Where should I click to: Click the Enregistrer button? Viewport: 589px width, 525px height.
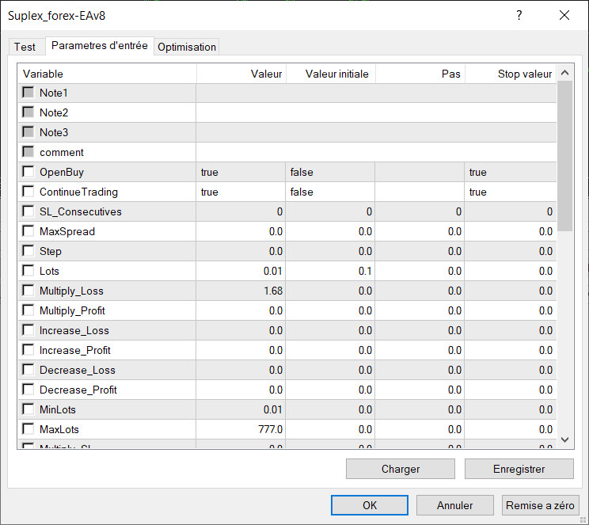point(519,469)
